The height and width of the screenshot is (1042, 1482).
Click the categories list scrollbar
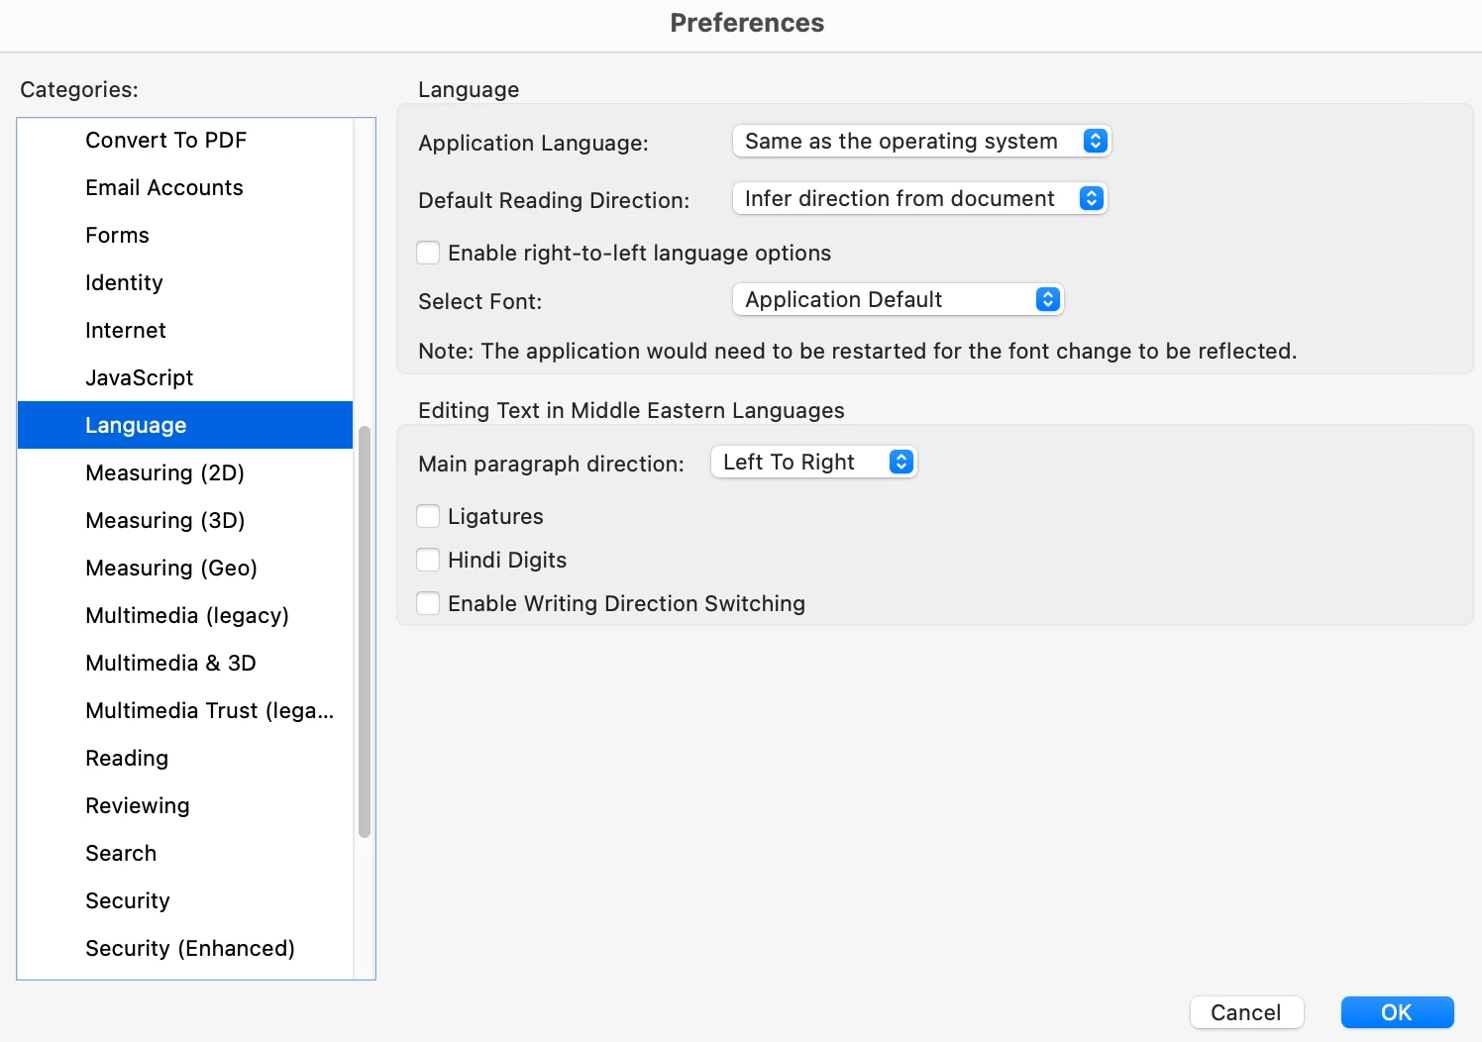pos(365,632)
